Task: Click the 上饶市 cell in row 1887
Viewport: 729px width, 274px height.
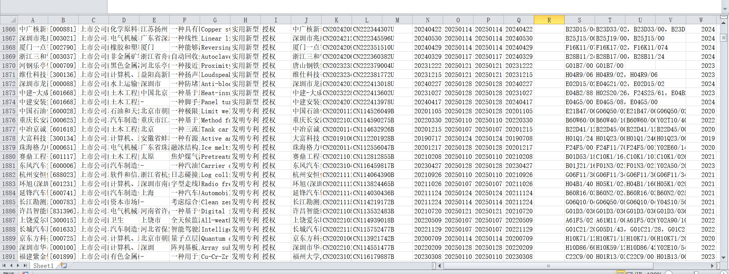Action: pos(154,220)
